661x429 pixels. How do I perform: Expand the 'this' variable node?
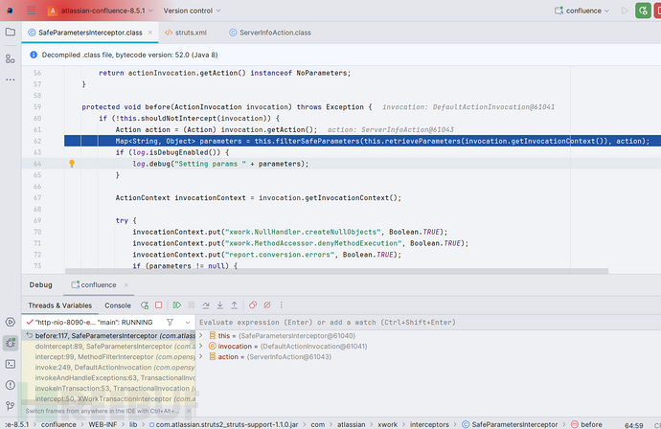click(x=201, y=335)
